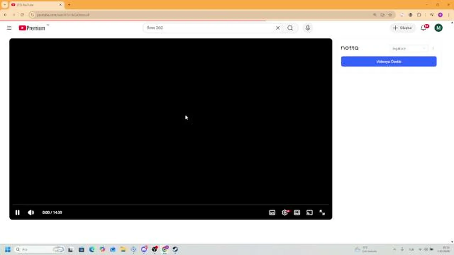Show hidden system tray icons
This screenshot has width=454, height=255.
tap(394, 249)
